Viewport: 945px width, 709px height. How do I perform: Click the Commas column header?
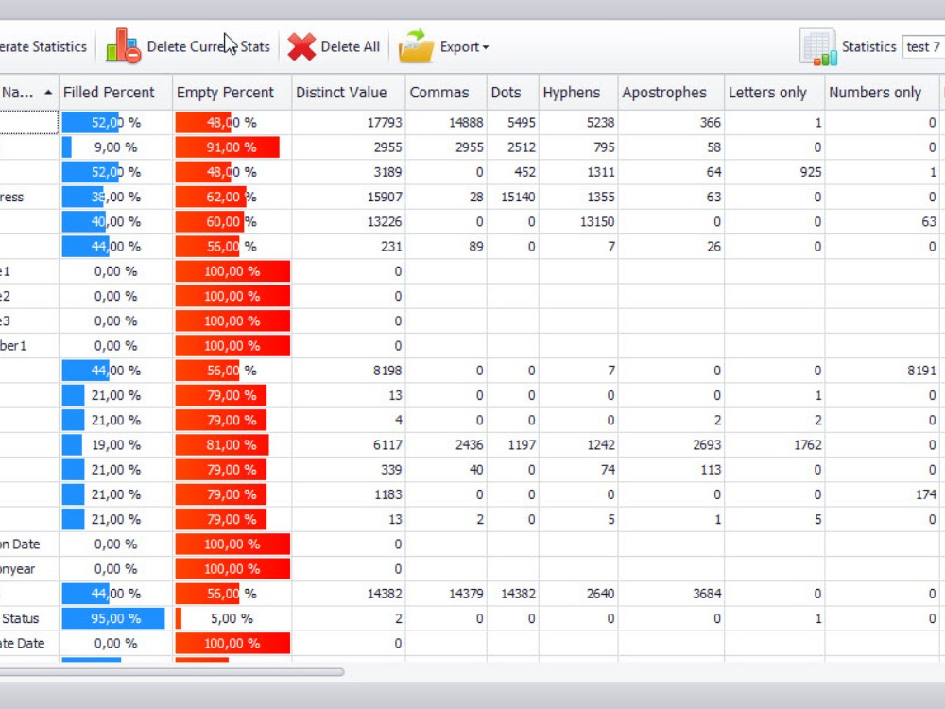(x=446, y=93)
